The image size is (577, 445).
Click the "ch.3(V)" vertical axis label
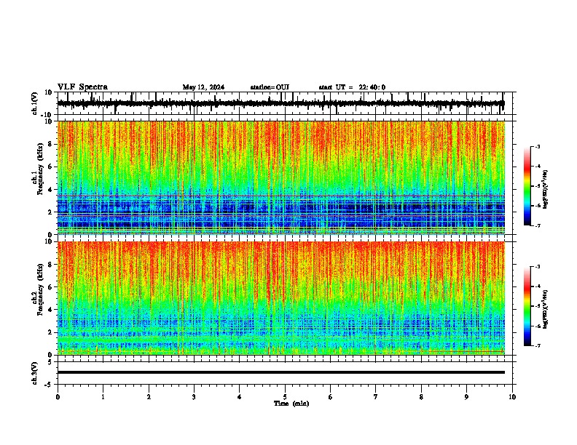[35, 373]
